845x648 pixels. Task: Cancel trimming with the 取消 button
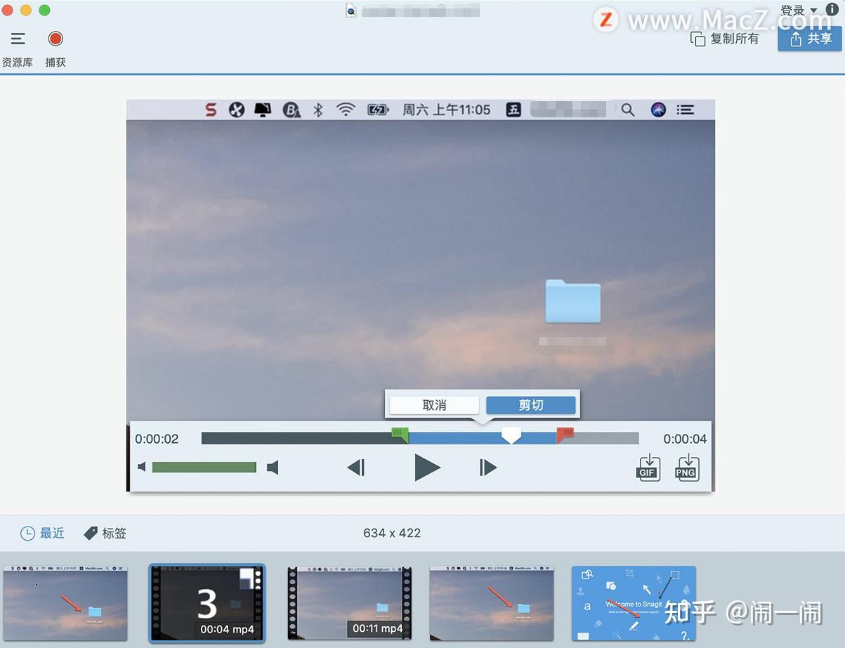click(x=433, y=405)
